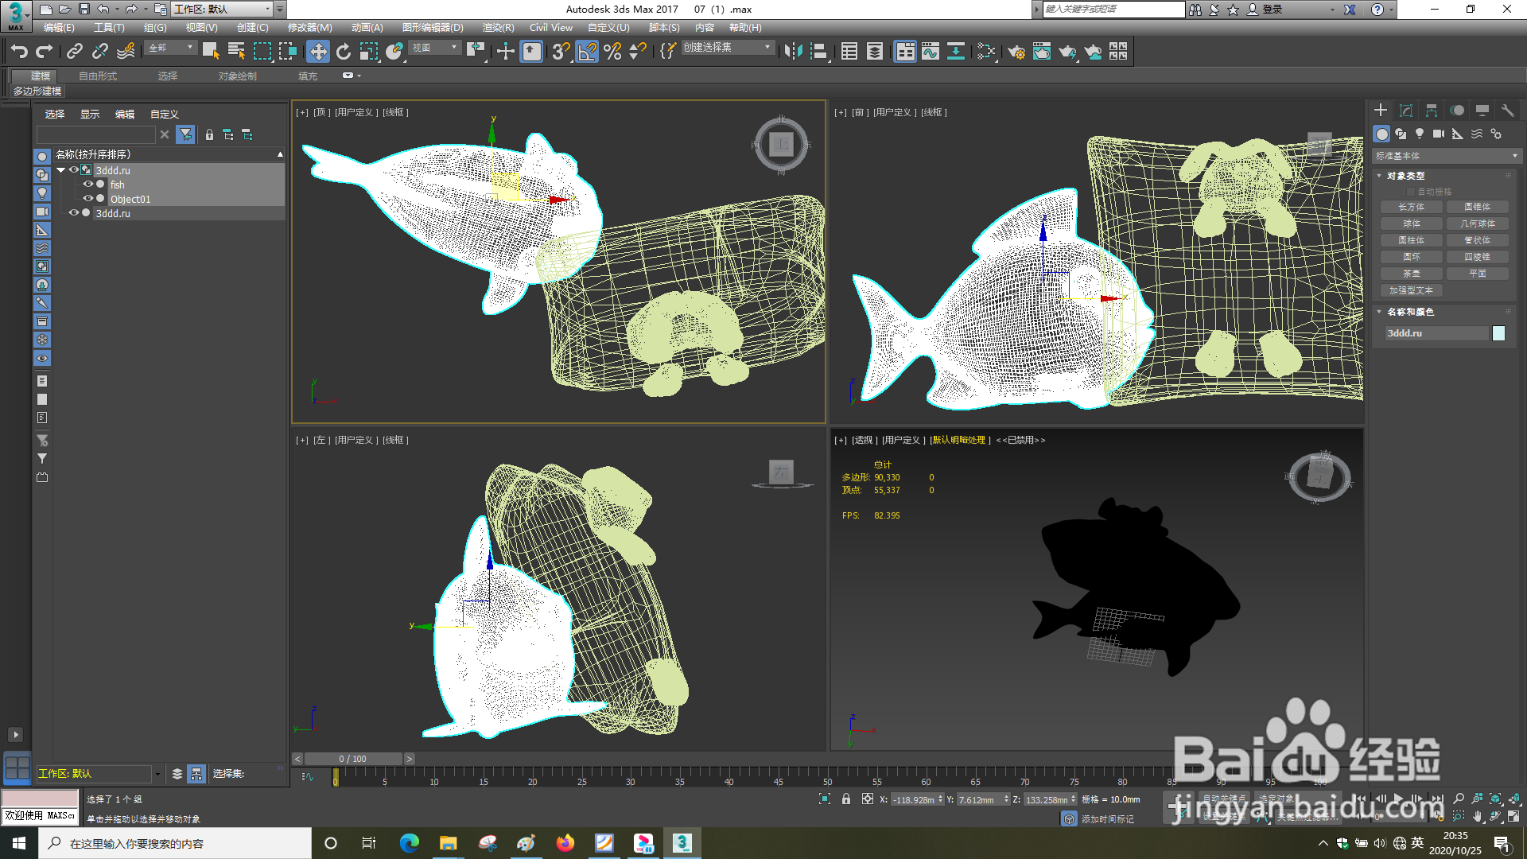This screenshot has height=859, width=1527.
Task: Open the 渲染(R) menu
Action: tap(498, 28)
